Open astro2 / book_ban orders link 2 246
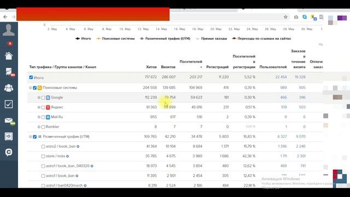This screenshot has height=197, width=350. pos(300,146)
